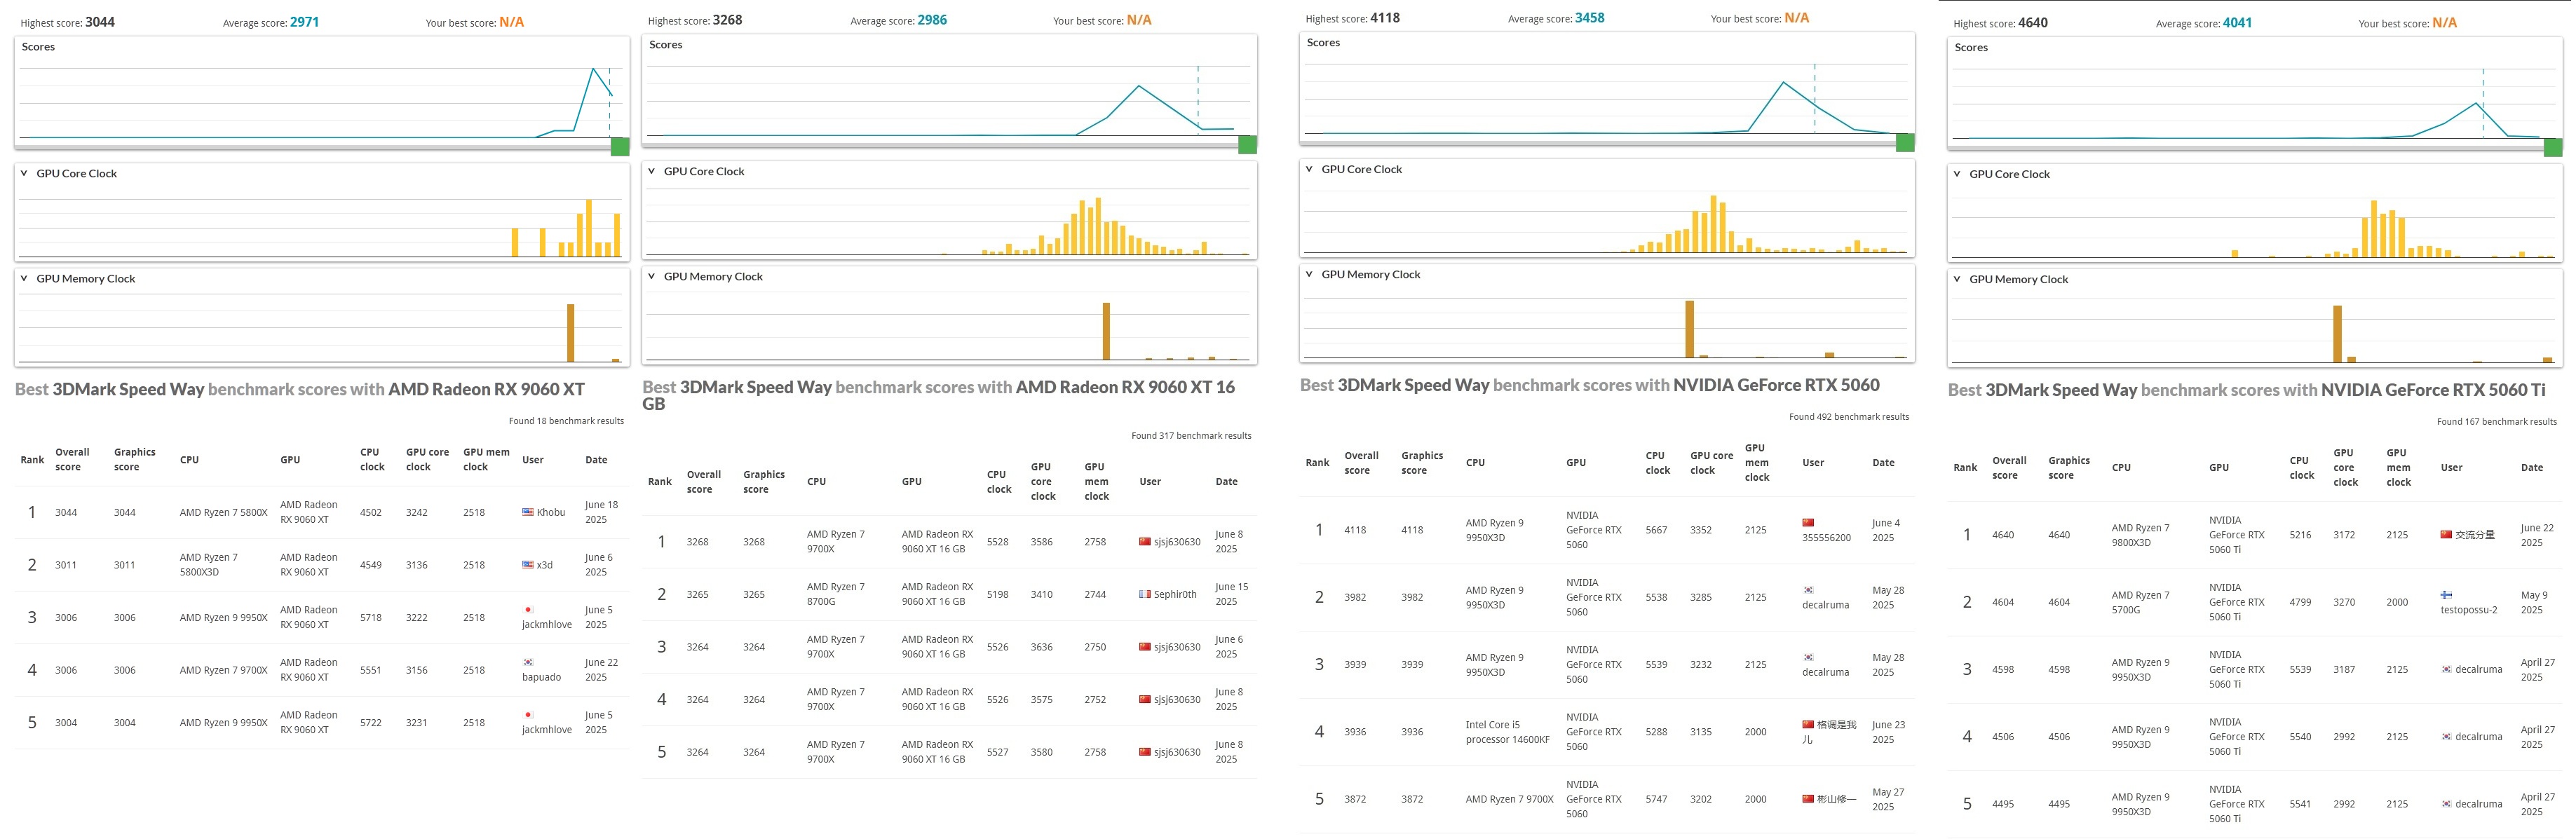Viewport: 2576px width, 839px height.
Task: Click China flag above 355556200
Action: 1808,523
